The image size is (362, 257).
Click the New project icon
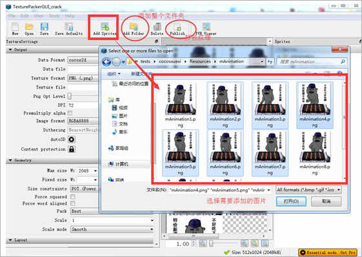pos(15,29)
